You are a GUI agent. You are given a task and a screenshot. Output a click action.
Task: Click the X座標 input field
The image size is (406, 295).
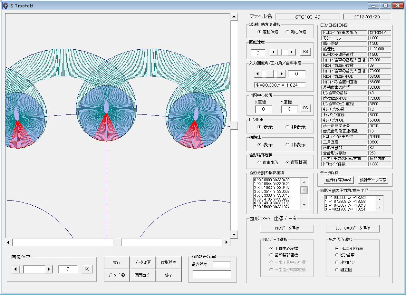pyautogui.click(x=263, y=109)
